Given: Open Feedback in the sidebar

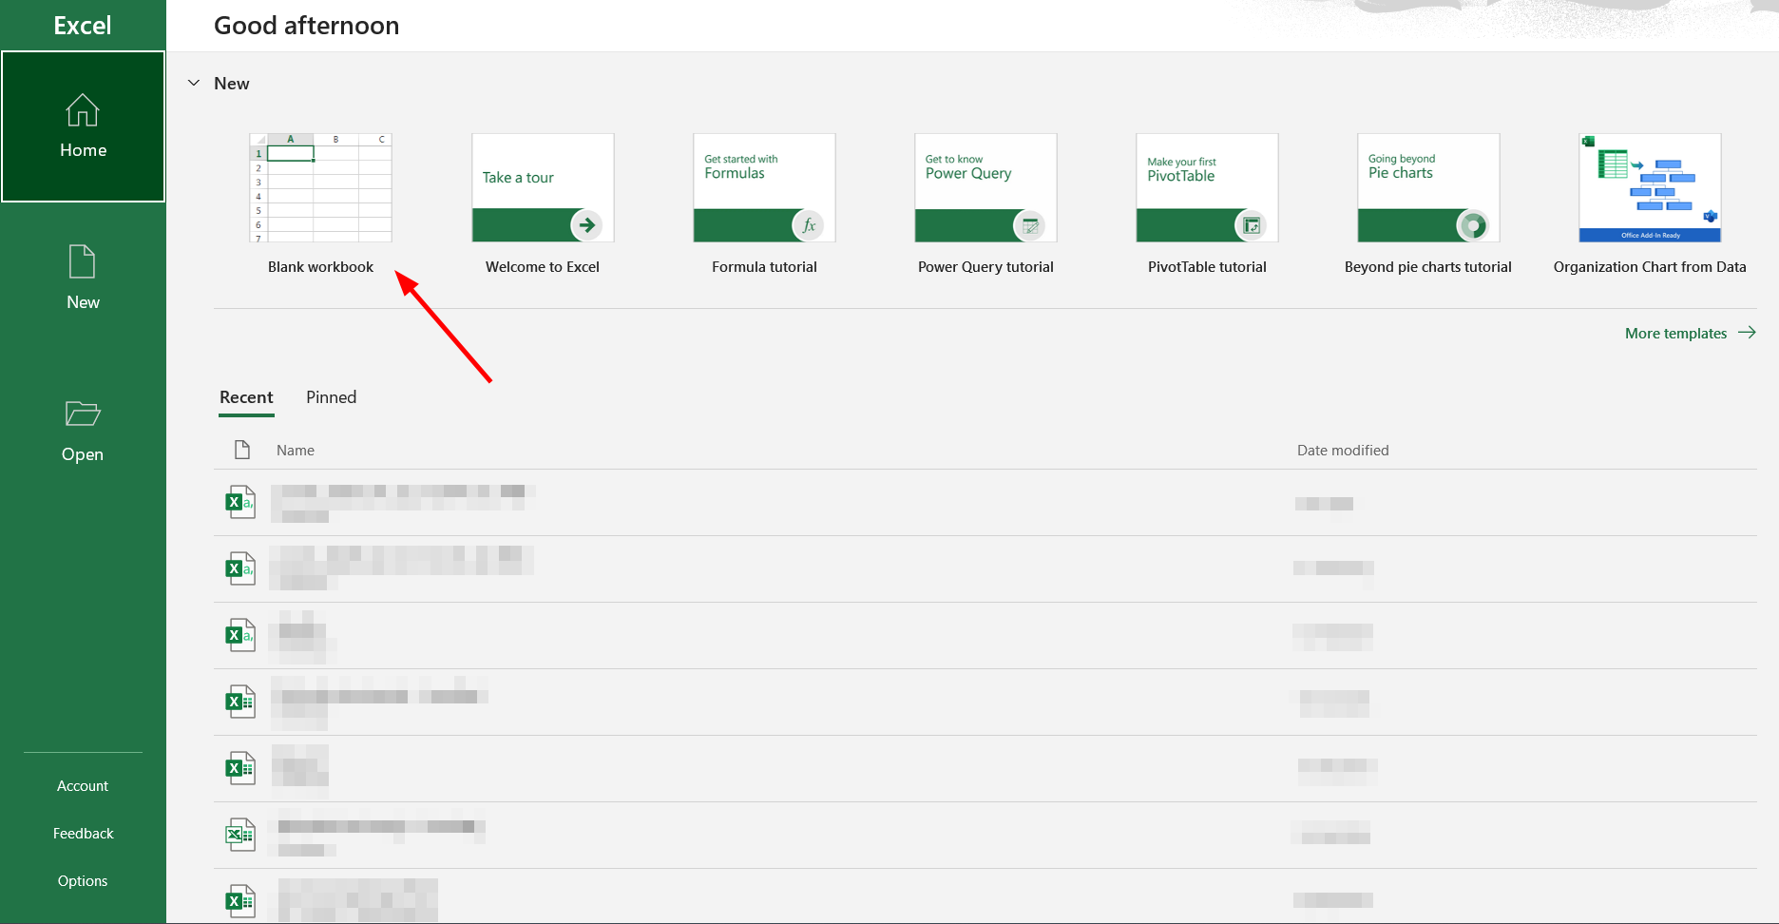Looking at the screenshot, I should [83, 834].
